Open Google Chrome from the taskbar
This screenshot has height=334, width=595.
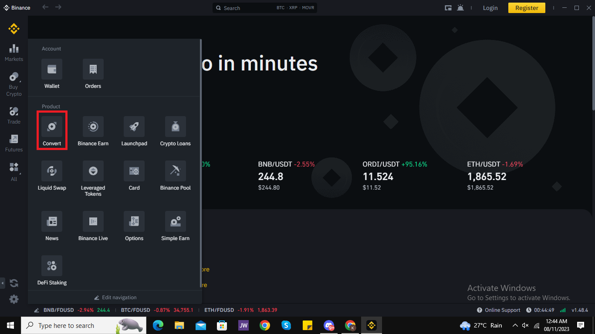264,325
